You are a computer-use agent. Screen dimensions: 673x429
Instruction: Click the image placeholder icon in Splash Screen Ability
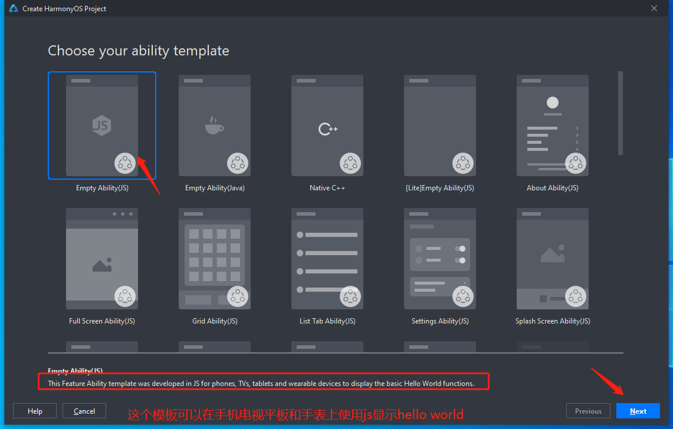click(x=553, y=253)
